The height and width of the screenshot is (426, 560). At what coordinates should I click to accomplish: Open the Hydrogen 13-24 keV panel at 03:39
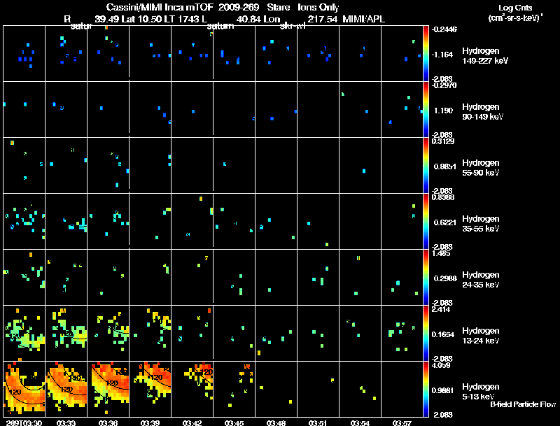(150, 334)
